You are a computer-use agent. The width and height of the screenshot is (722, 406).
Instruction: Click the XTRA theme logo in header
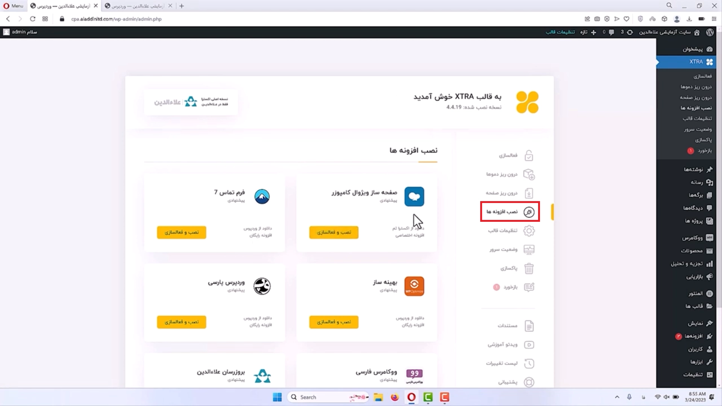coord(527,102)
